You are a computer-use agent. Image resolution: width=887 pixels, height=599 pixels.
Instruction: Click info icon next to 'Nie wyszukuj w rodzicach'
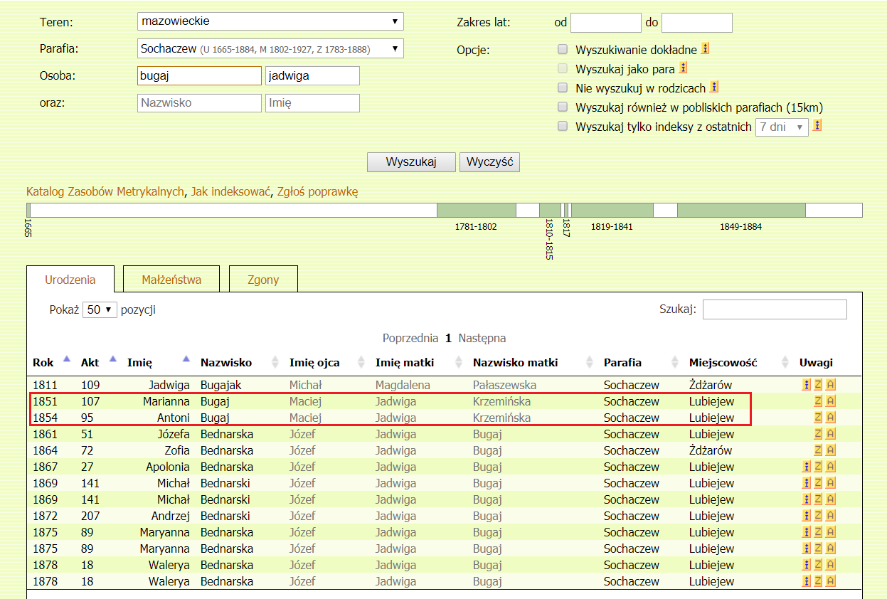714,88
